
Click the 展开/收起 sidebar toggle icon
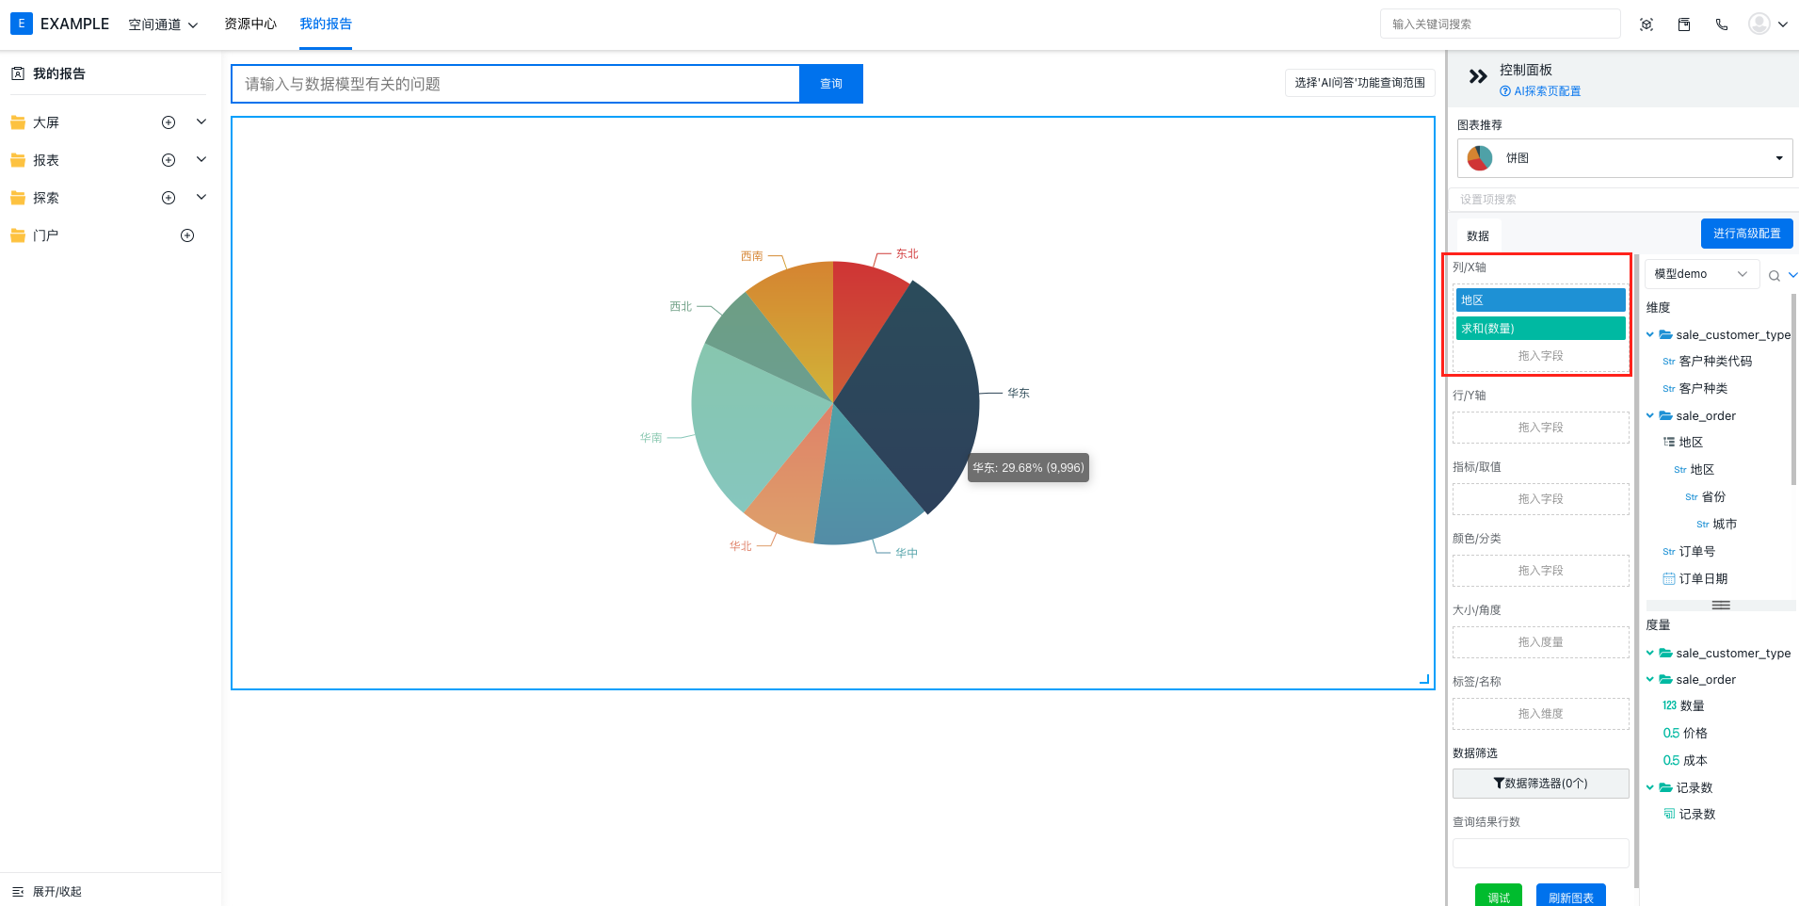tap(18, 891)
